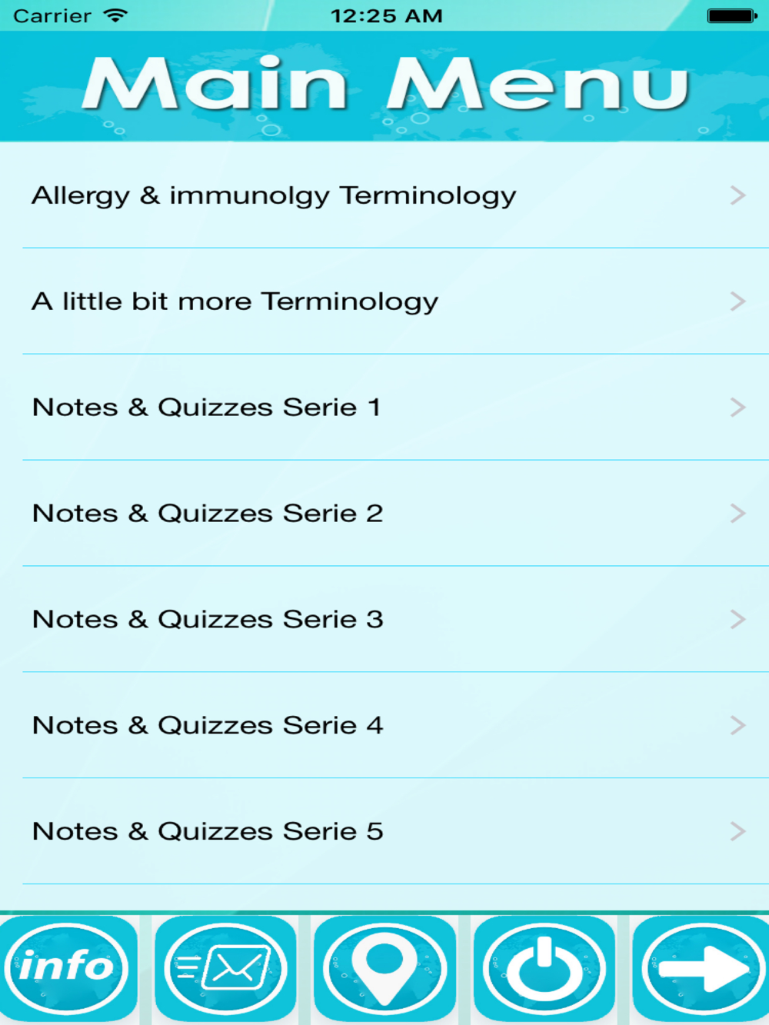Open the mail envelope icon
Image resolution: width=769 pixels, height=1025 pixels.
coord(225,968)
